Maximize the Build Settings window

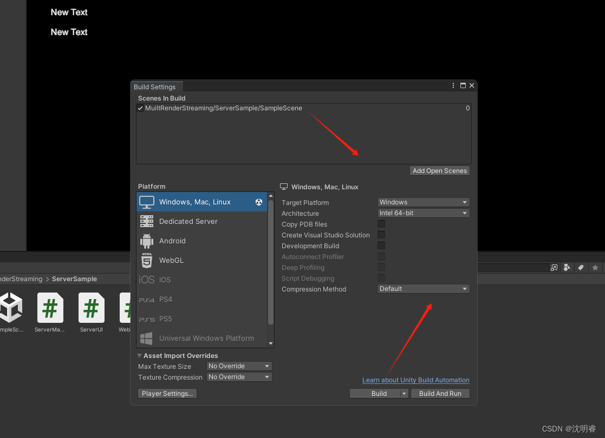tap(463, 85)
